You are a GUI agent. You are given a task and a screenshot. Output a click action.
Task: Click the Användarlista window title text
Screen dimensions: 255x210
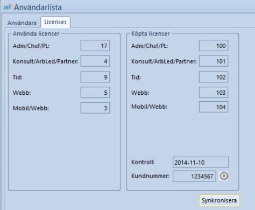click(x=38, y=8)
